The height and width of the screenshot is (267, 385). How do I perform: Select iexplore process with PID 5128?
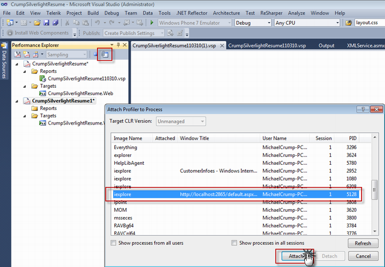pyautogui.click(x=236, y=194)
